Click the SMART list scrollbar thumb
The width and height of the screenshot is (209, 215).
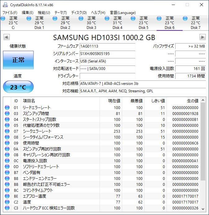click(203, 142)
